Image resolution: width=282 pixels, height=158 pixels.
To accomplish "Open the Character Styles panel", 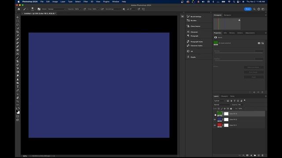I will tap(195, 46).
